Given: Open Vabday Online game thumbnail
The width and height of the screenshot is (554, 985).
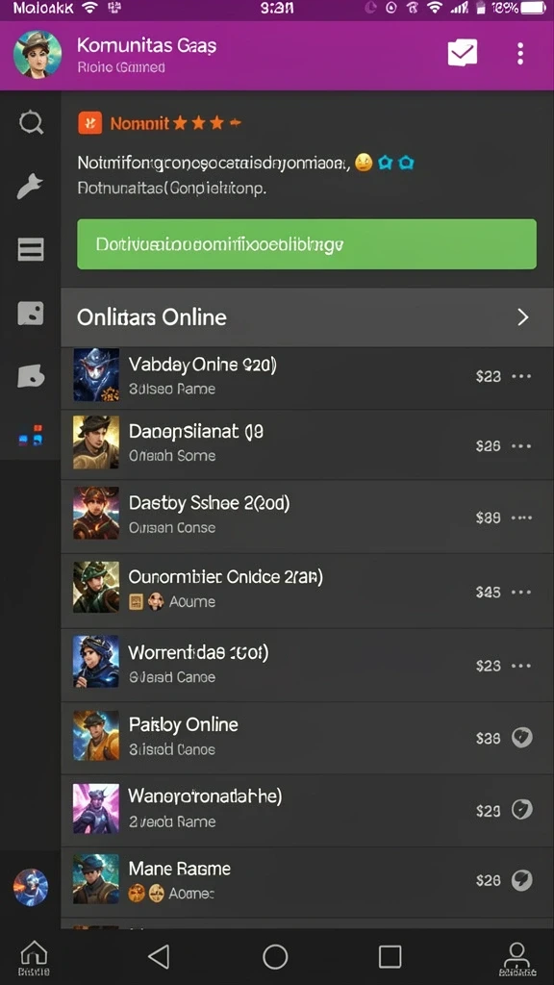Looking at the screenshot, I should pyautogui.click(x=96, y=375).
